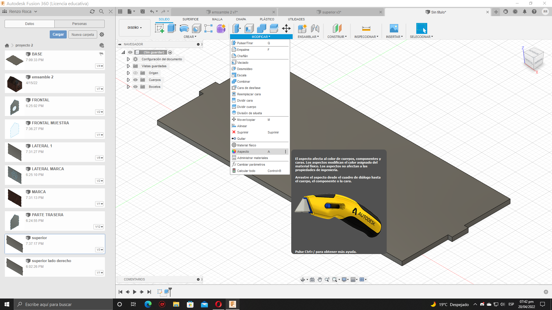
Task: Click Administrar materiales option
Action: coord(252,158)
